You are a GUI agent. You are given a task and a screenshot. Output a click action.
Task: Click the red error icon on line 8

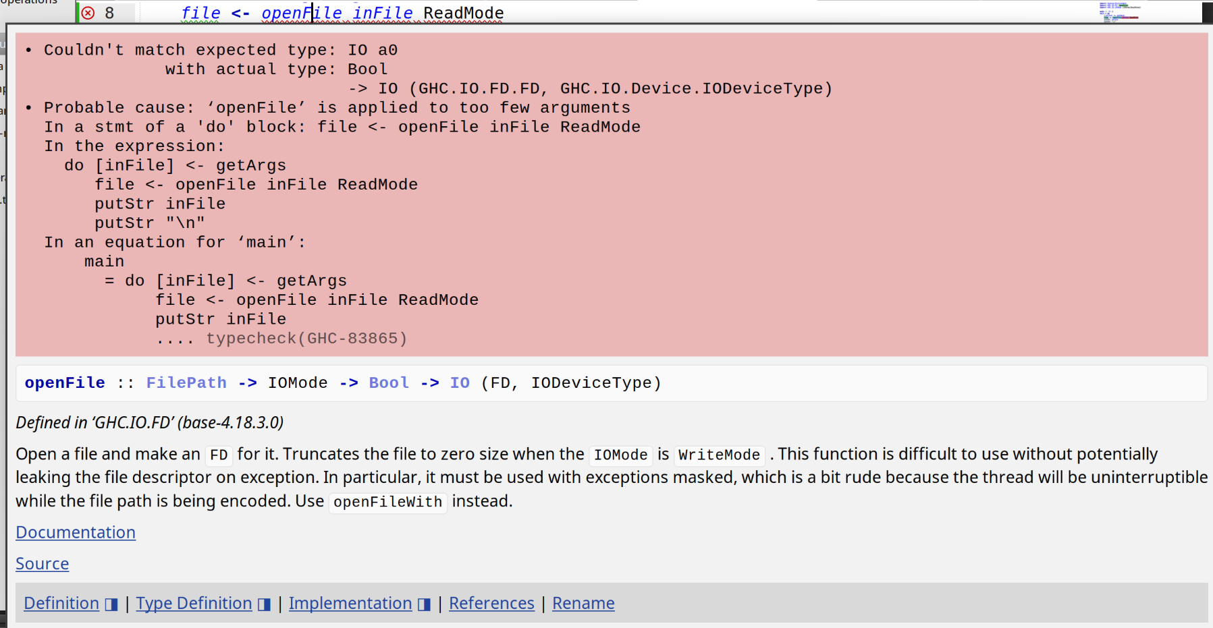[88, 13]
